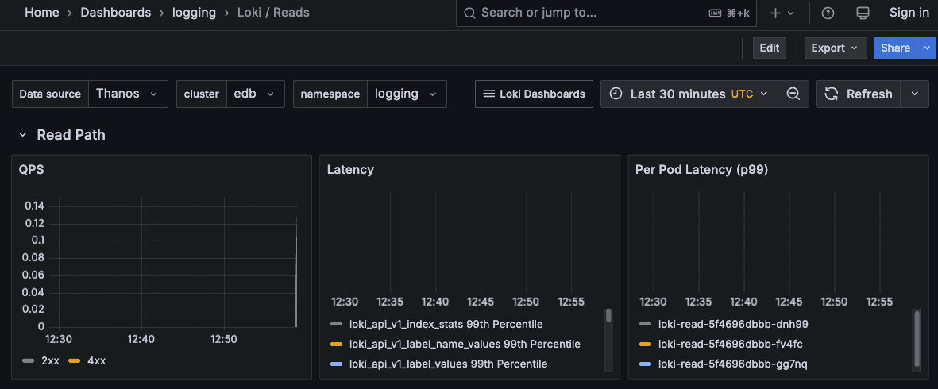Open the help question mark icon

coord(828,13)
